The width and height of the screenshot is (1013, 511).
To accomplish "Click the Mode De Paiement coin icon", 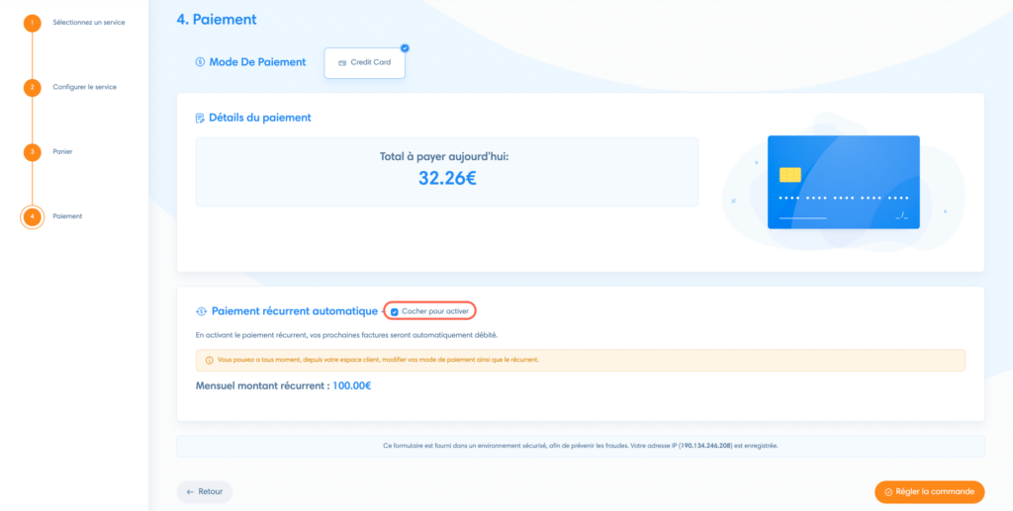I will (200, 62).
